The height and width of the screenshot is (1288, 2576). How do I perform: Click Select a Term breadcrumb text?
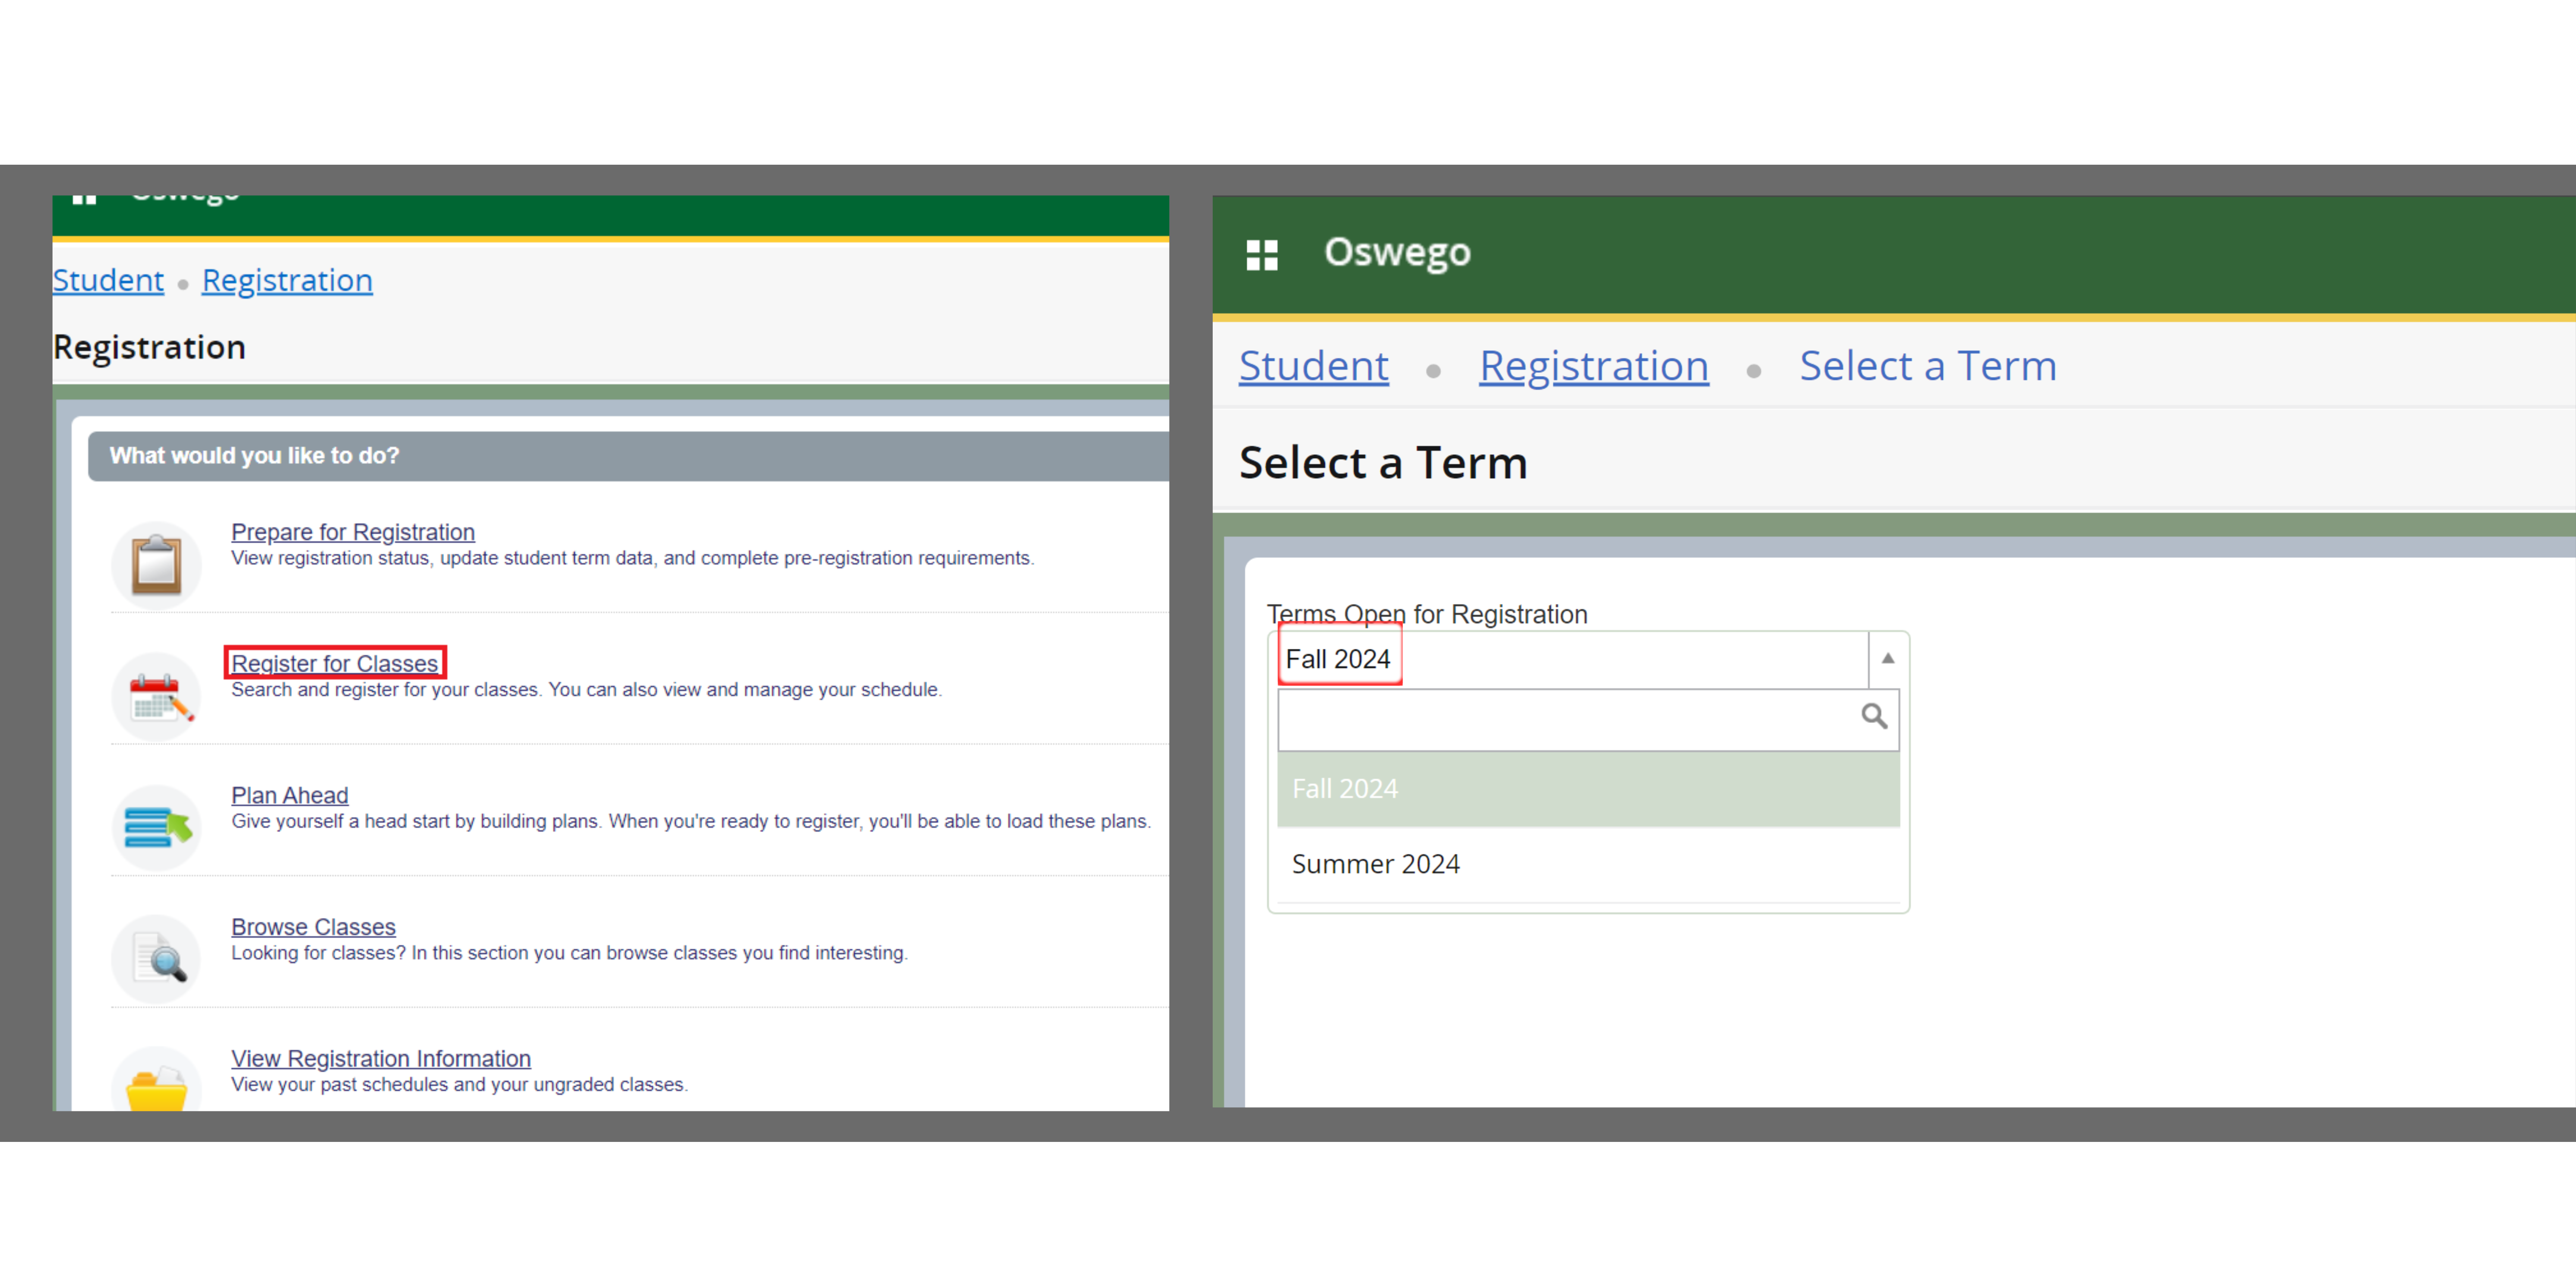point(1928,366)
